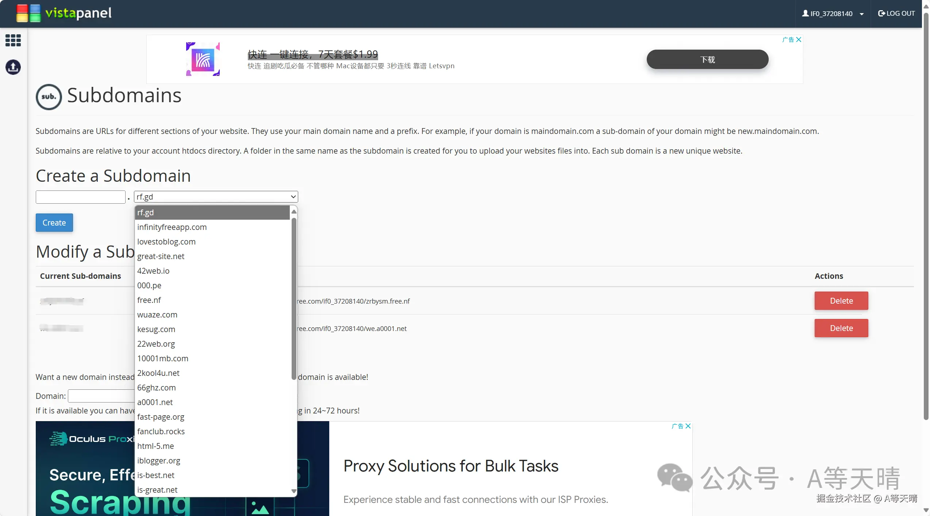Expand the IF0_37208140 account dropdown arrow
This screenshot has width=930, height=516.
pyautogui.click(x=862, y=14)
